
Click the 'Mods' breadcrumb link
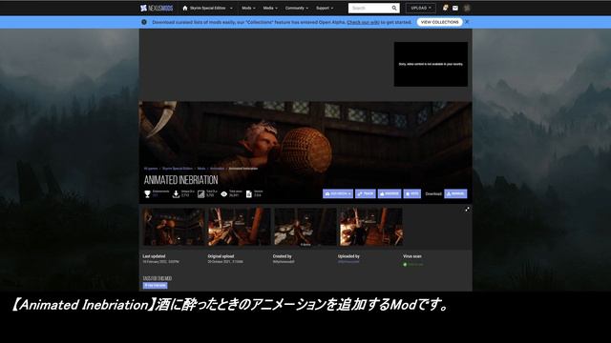pyautogui.click(x=201, y=169)
